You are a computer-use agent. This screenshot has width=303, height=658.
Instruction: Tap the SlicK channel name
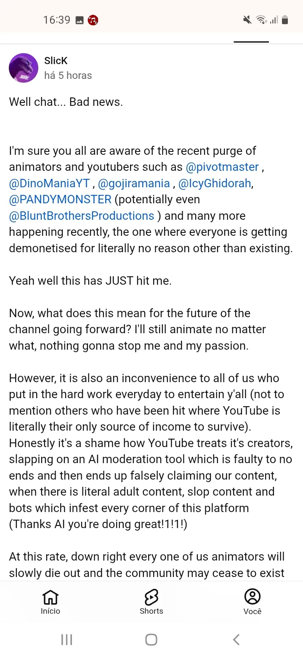56,61
